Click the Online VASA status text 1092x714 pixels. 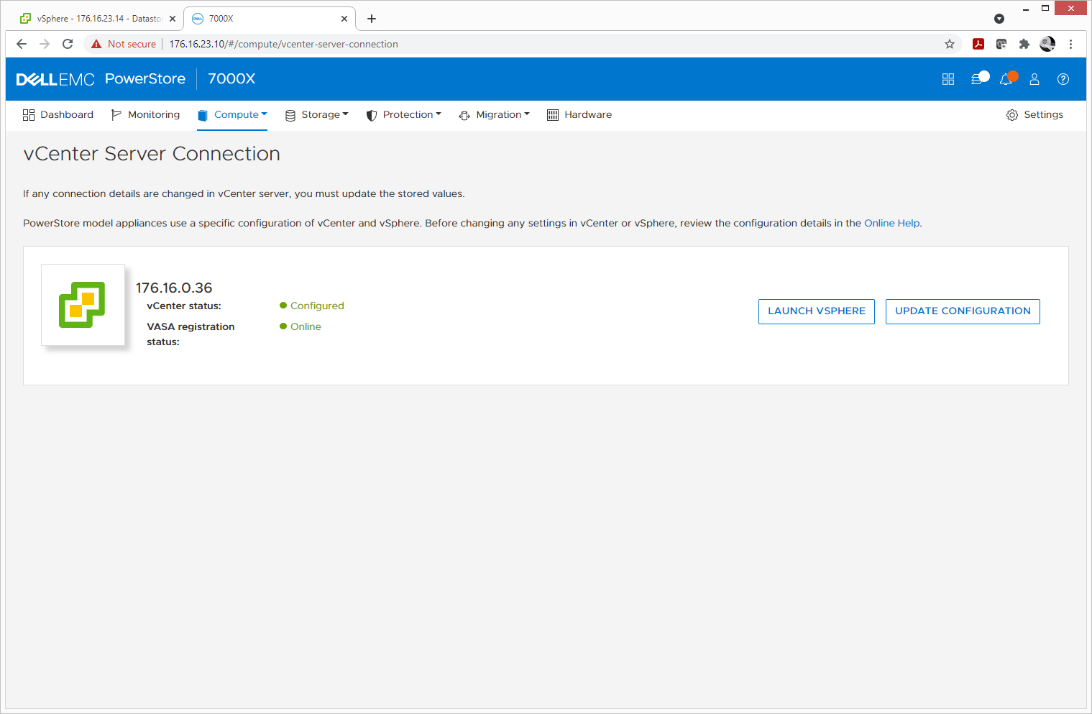tap(306, 327)
